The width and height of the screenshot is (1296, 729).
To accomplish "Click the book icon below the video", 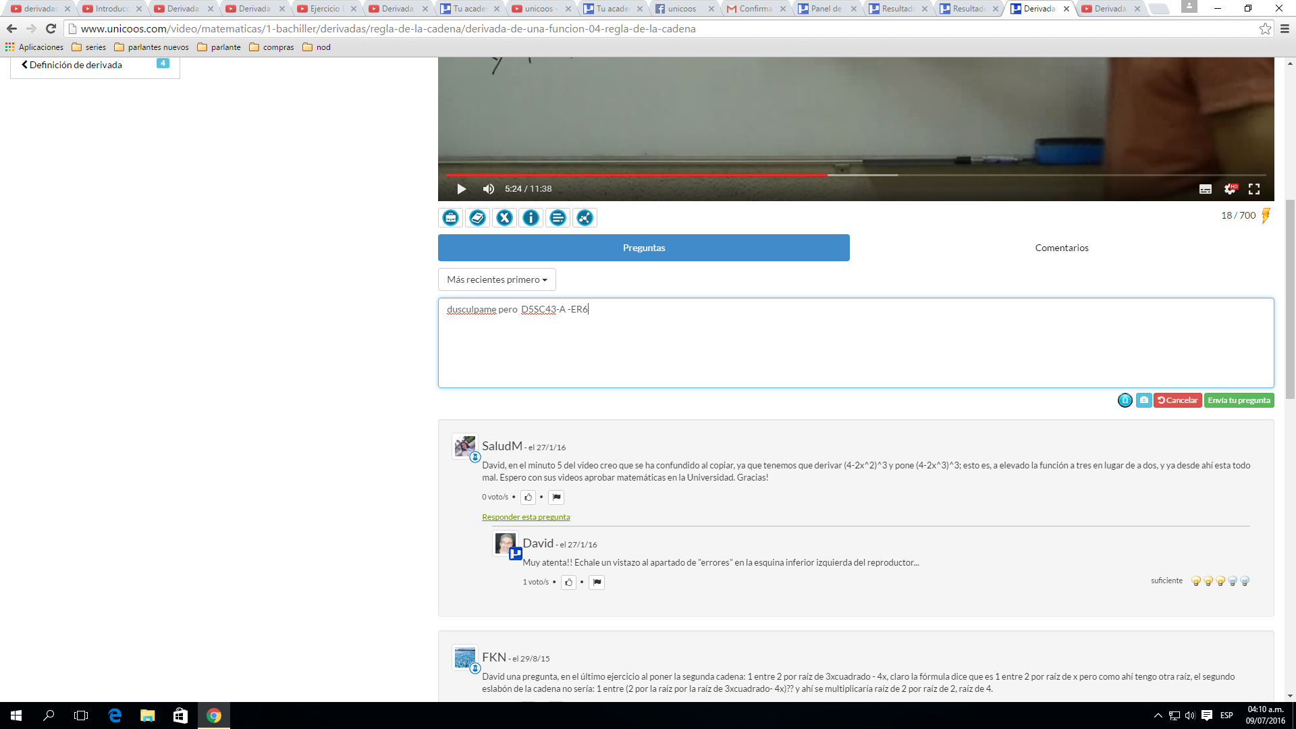I will coord(477,217).
